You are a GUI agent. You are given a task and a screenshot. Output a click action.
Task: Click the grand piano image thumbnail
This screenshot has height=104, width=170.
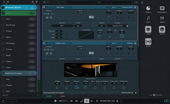point(91,70)
